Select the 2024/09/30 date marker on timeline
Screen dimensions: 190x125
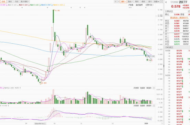click(40, 124)
